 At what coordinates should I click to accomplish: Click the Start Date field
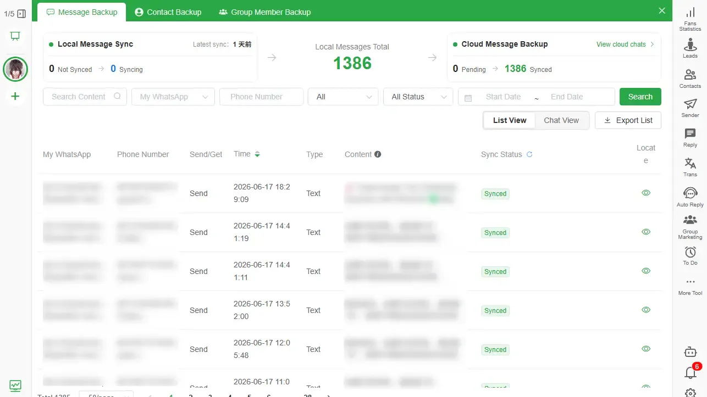coord(503,97)
